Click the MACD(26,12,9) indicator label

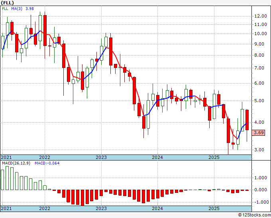coord(16,163)
